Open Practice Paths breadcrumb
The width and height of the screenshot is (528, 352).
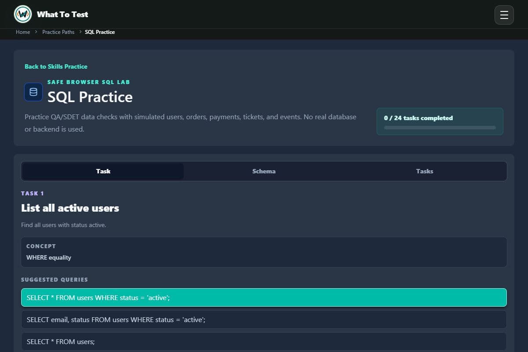click(x=59, y=32)
